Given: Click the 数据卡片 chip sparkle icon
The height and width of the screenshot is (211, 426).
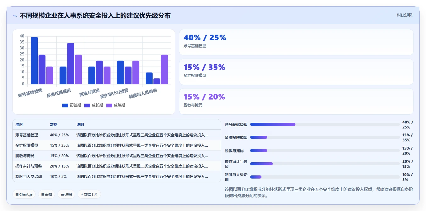Looking at the screenshot, I should point(82,194).
